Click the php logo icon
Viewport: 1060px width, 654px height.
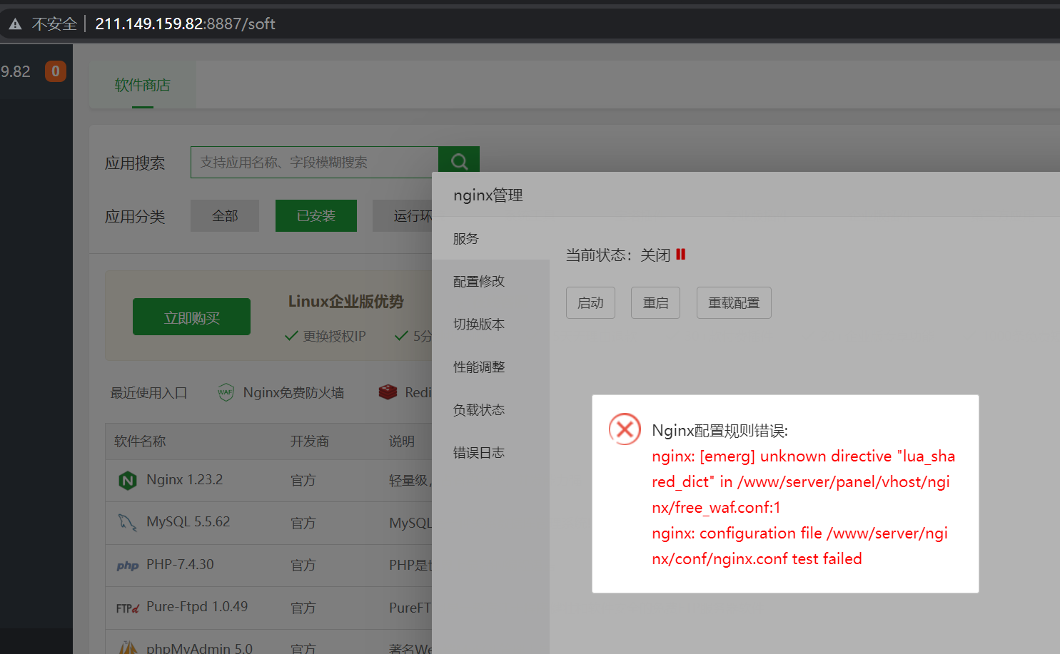[x=128, y=566]
